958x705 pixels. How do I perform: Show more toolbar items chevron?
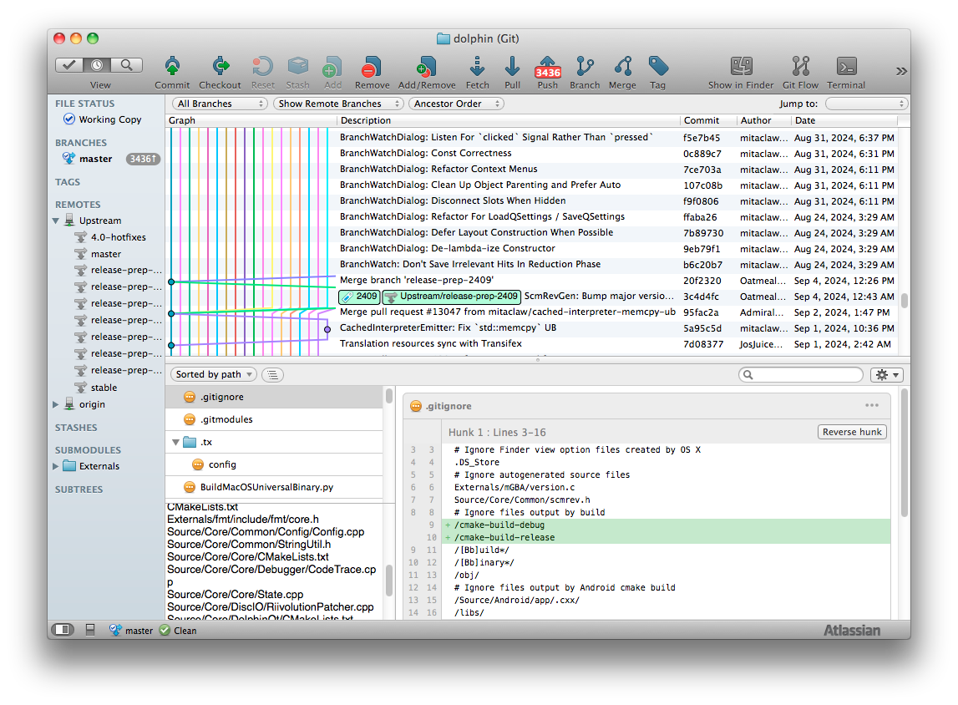pyautogui.click(x=901, y=72)
